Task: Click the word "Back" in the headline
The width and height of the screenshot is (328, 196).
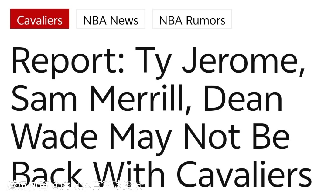Action: [x=47, y=174]
